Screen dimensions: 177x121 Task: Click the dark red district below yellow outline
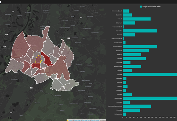coord(36,66)
